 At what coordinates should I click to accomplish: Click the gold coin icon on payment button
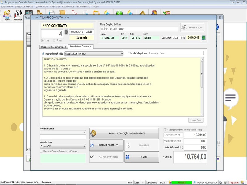click(x=94, y=134)
